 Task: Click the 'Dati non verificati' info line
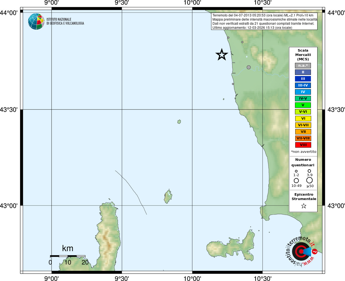(263, 24)
